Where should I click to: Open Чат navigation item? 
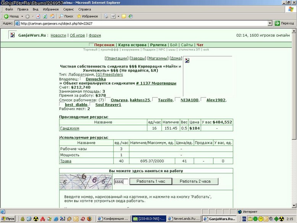[x=200, y=45]
